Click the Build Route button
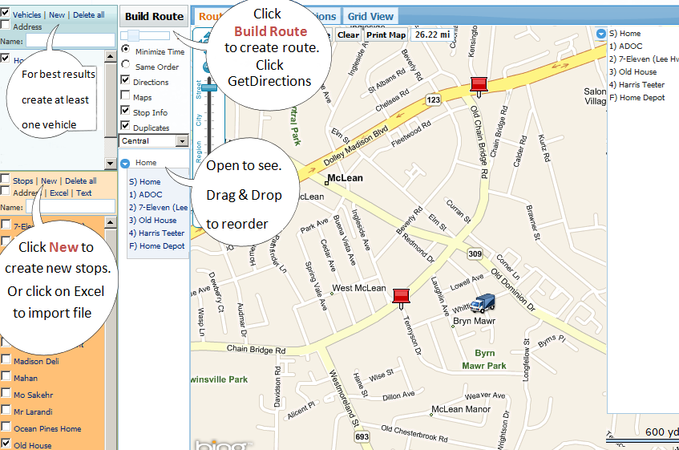679x450 pixels. click(x=154, y=17)
